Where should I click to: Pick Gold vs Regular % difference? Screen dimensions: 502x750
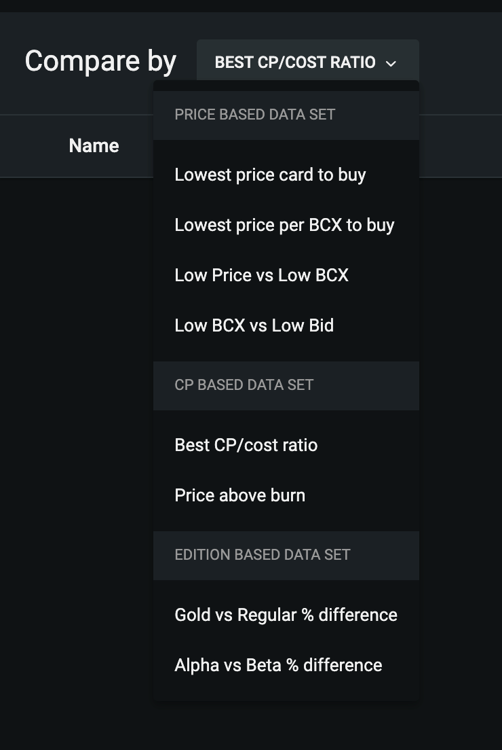[286, 615]
